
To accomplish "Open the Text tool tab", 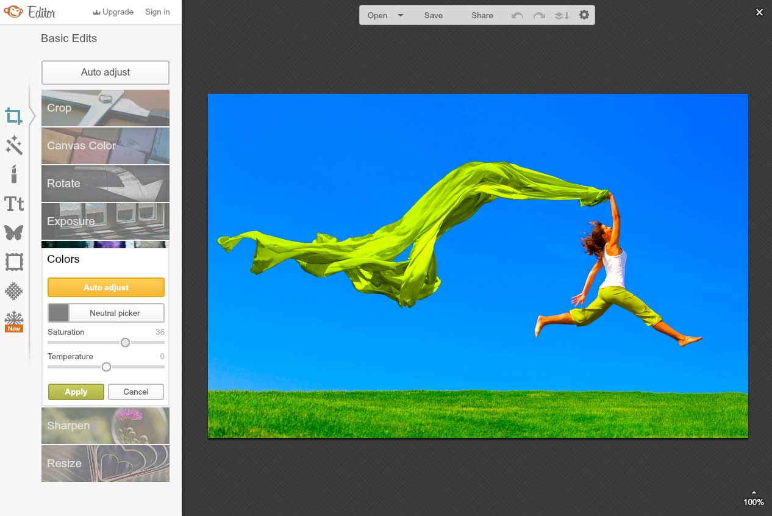I will (14, 204).
